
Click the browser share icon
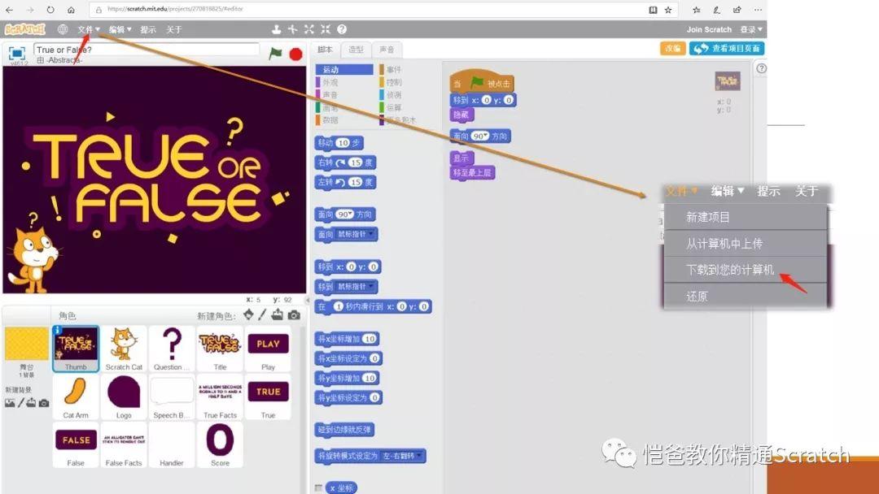click(x=737, y=10)
